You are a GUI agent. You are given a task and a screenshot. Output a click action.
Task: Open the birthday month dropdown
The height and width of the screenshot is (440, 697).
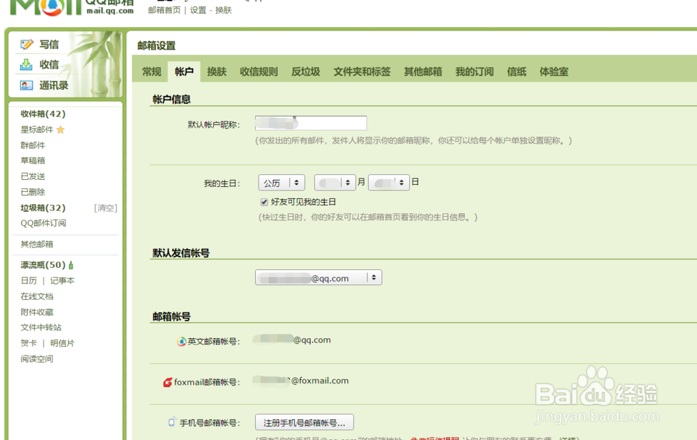[x=335, y=183]
